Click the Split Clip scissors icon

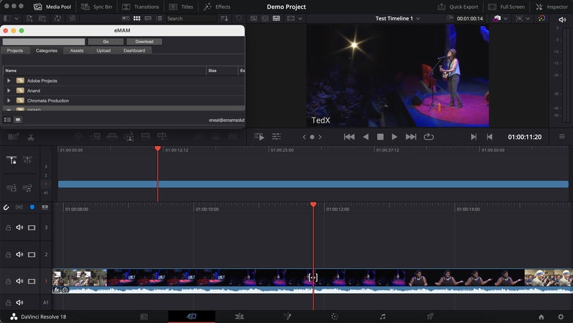(31, 137)
